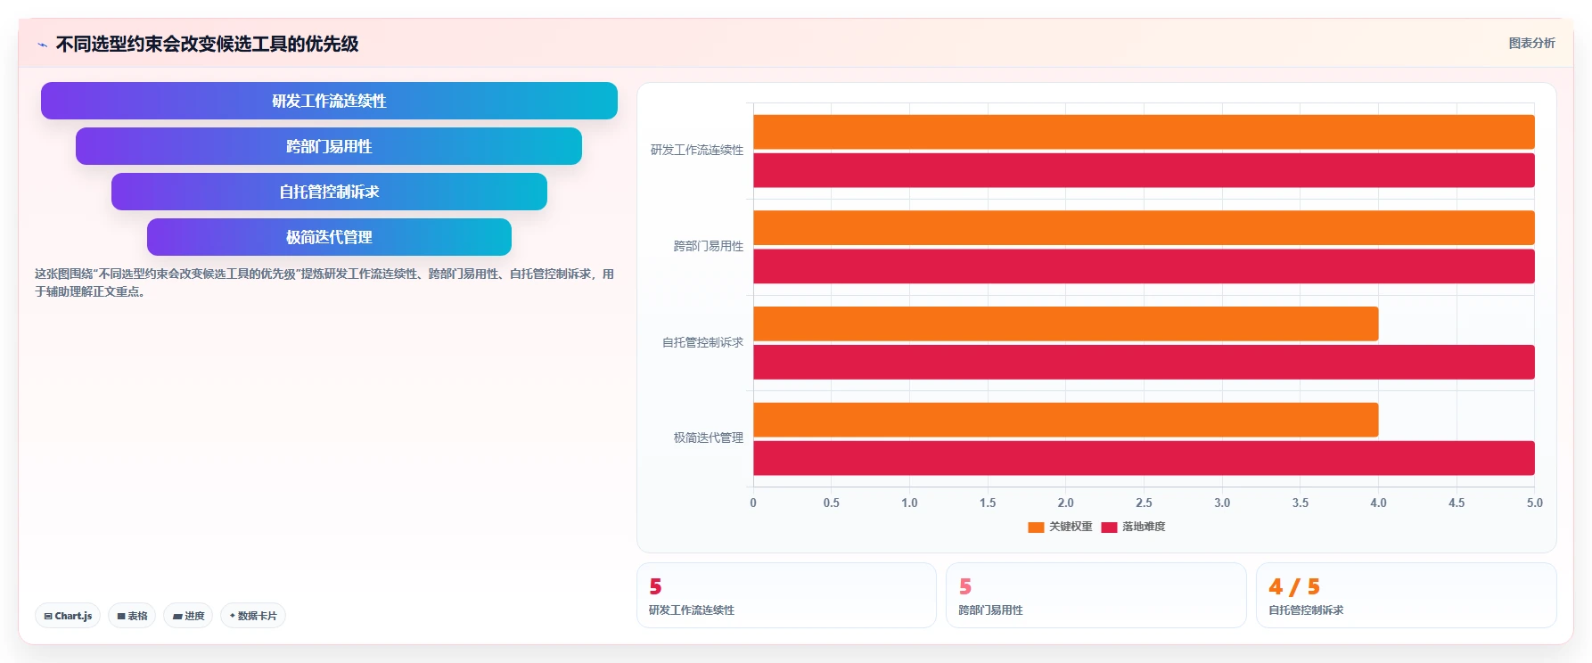1592x663 pixels.
Task: Click the 表格 tag chip
Action: tap(132, 616)
